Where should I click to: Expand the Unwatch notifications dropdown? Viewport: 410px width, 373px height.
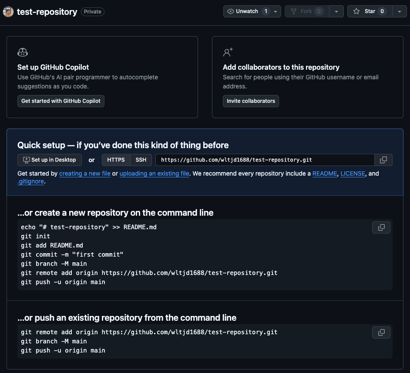[x=276, y=11]
